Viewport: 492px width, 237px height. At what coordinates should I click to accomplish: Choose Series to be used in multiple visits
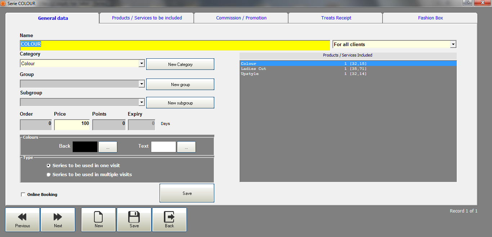[x=49, y=175]
